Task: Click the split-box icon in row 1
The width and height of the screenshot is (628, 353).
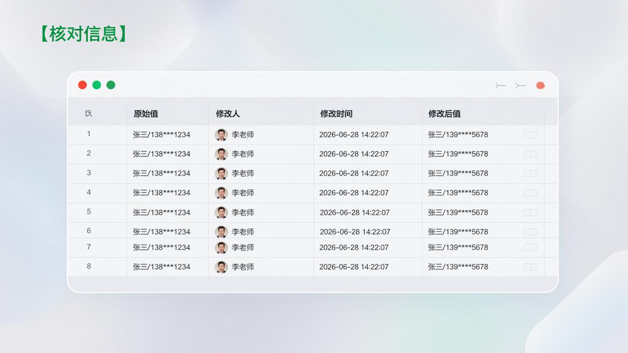Action: 530,135
